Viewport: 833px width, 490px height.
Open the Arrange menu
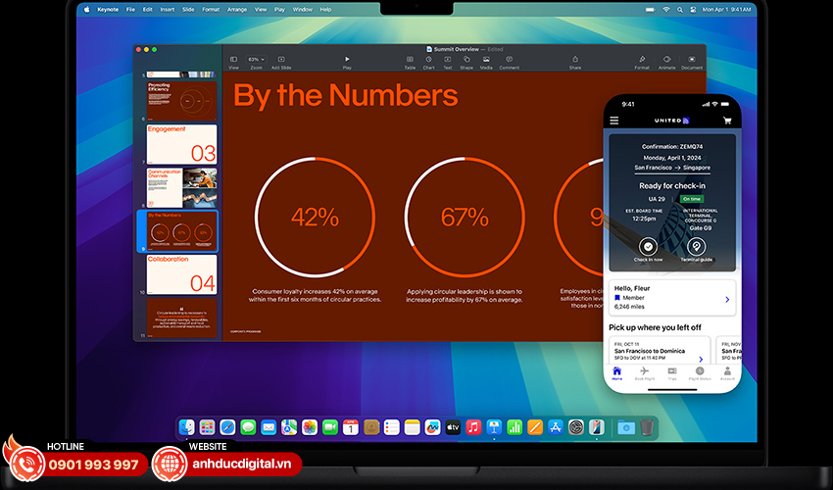click(237, 9)
